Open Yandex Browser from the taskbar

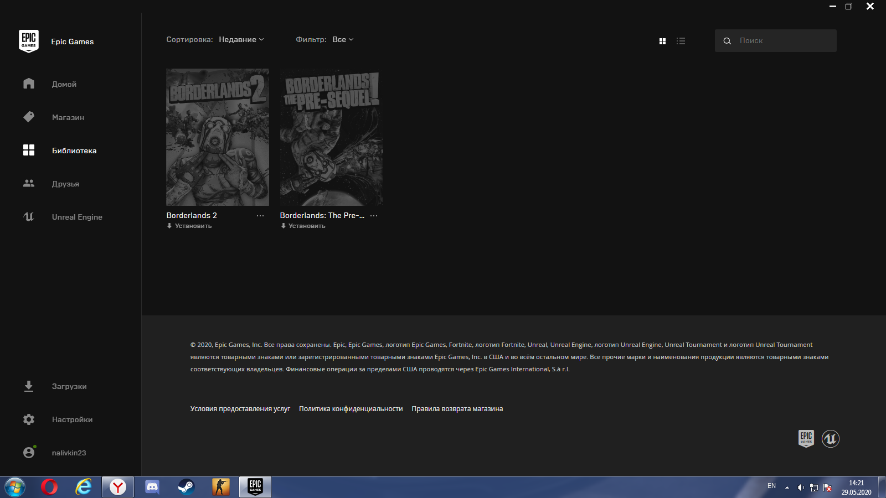118,487
